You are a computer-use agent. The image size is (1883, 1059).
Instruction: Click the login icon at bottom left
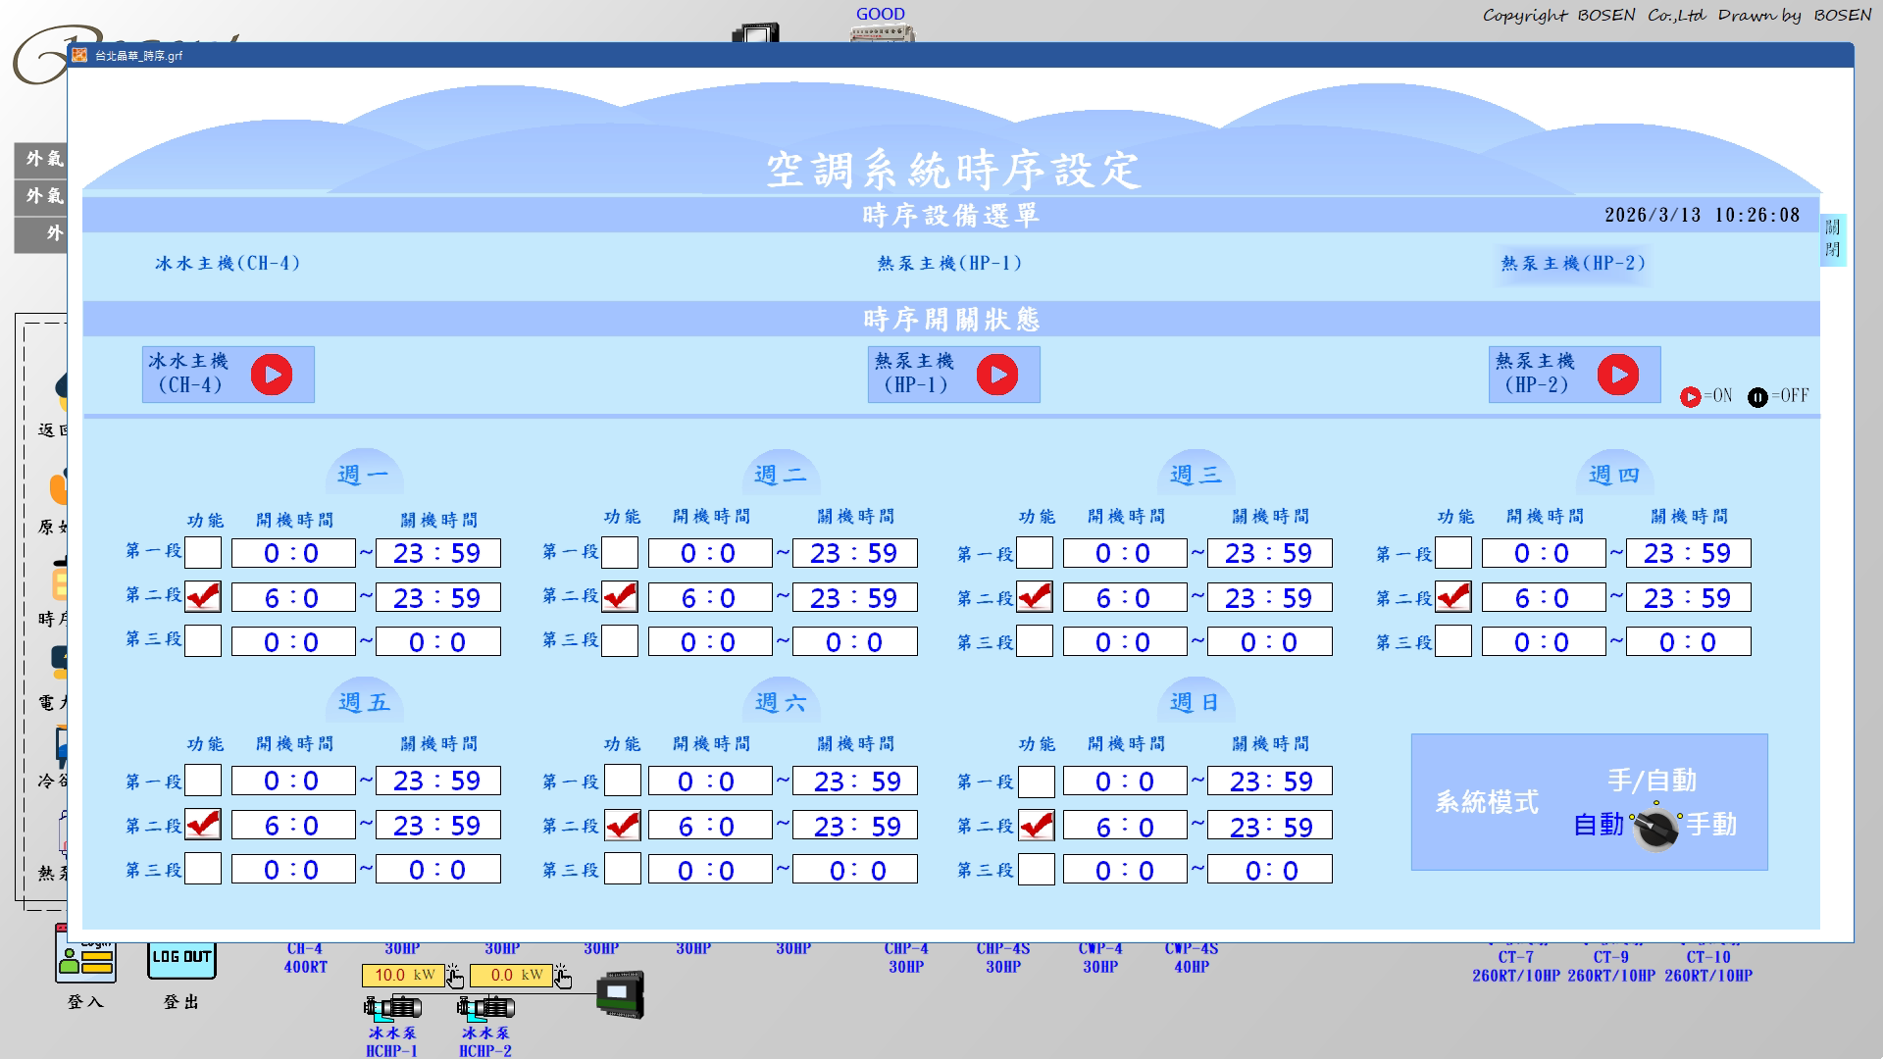pyautogui.click(x=85, y=961)
